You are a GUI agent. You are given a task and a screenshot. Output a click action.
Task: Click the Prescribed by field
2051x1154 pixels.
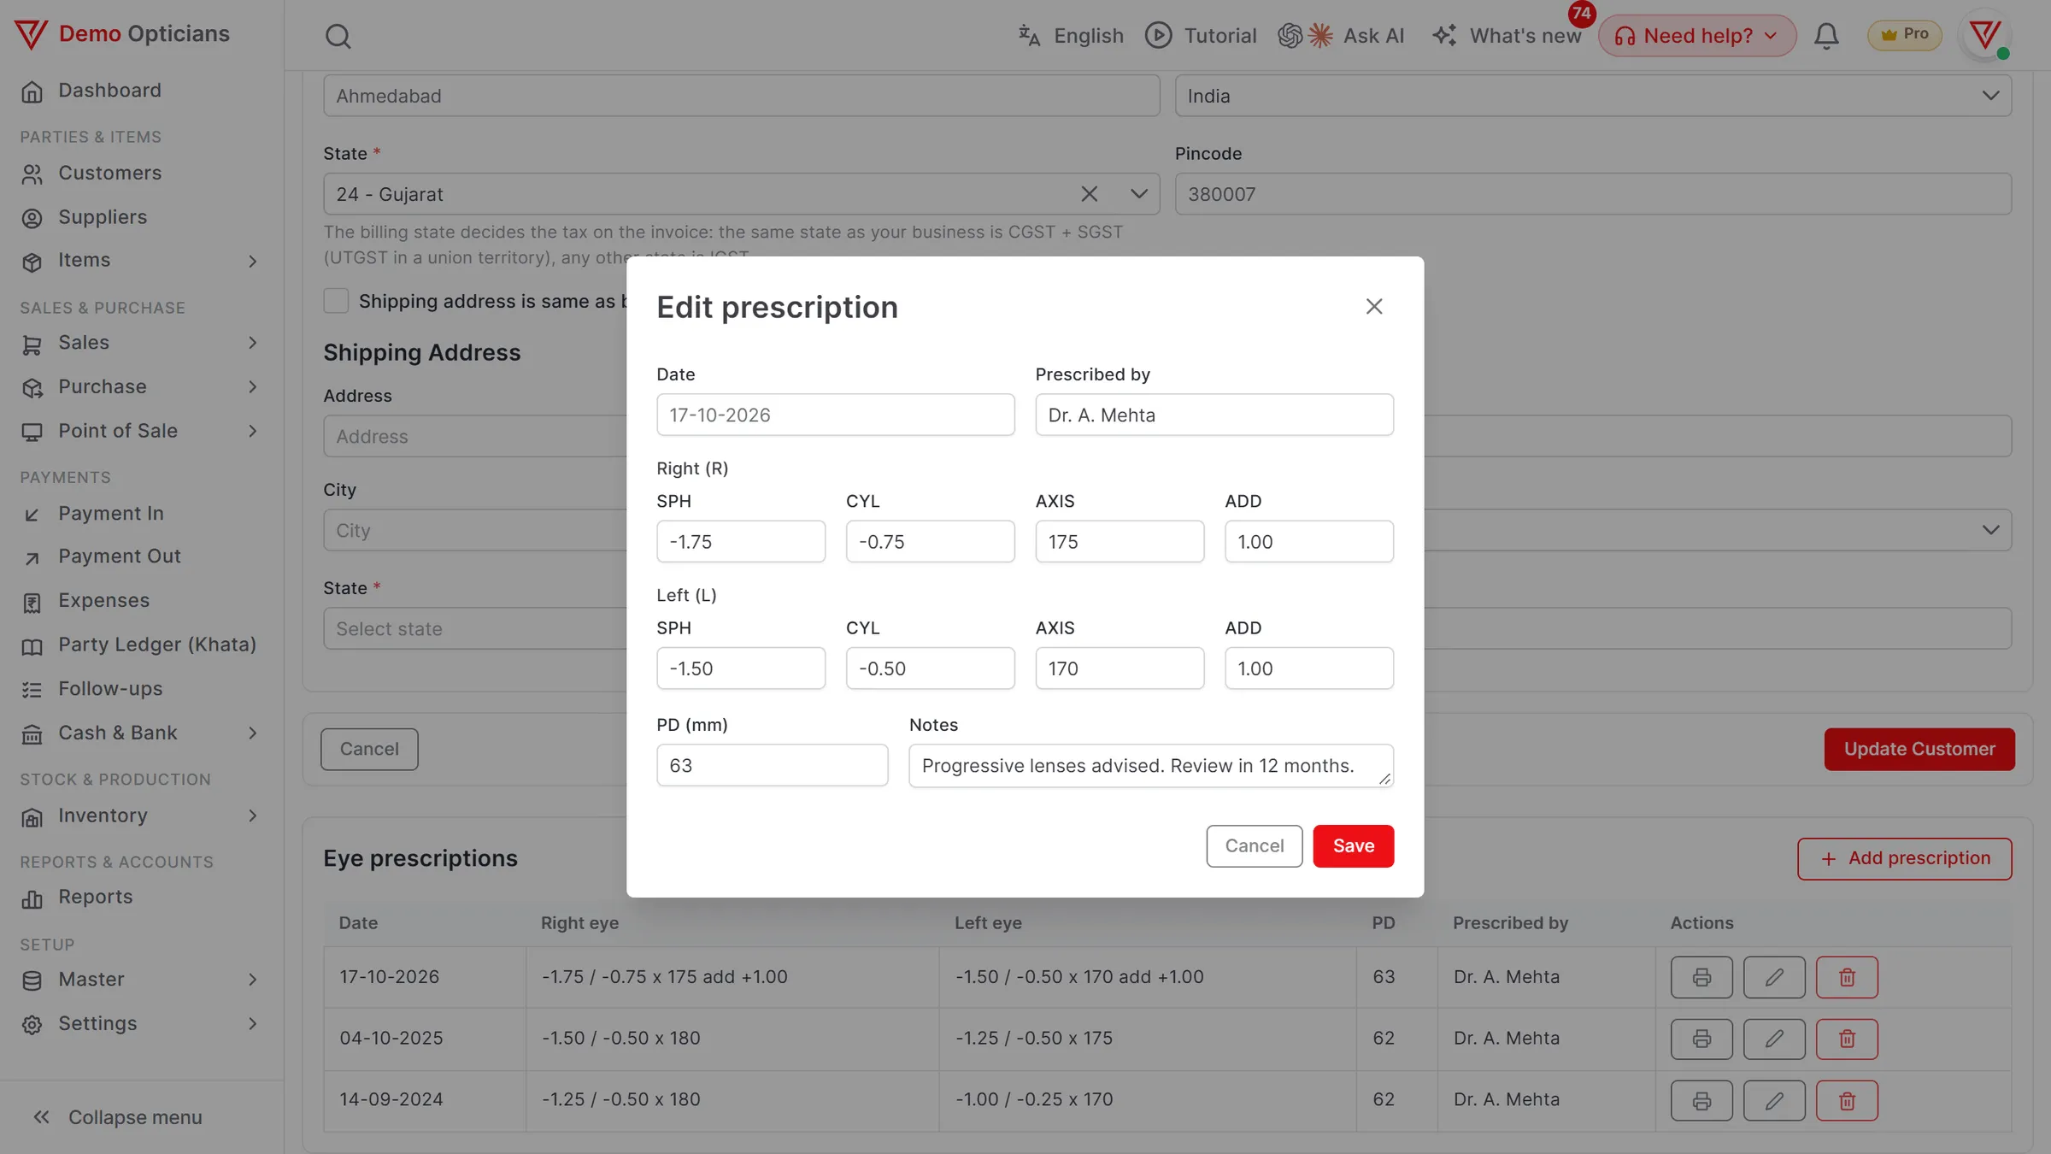(x=1214, y=415)
